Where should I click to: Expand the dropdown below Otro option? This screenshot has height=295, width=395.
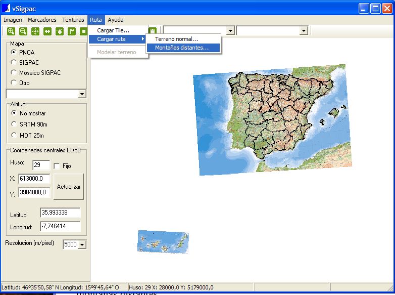(x=82, y=94)
